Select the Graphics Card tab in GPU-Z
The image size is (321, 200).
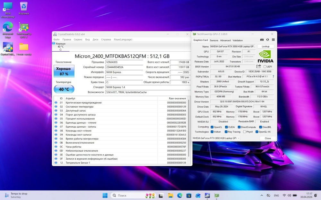(200, 40)
